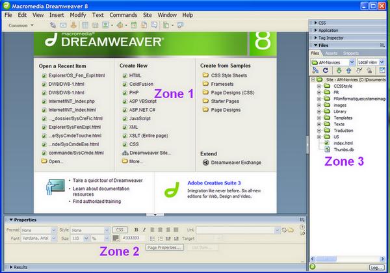Open the Insert menu

click(57, 15)
